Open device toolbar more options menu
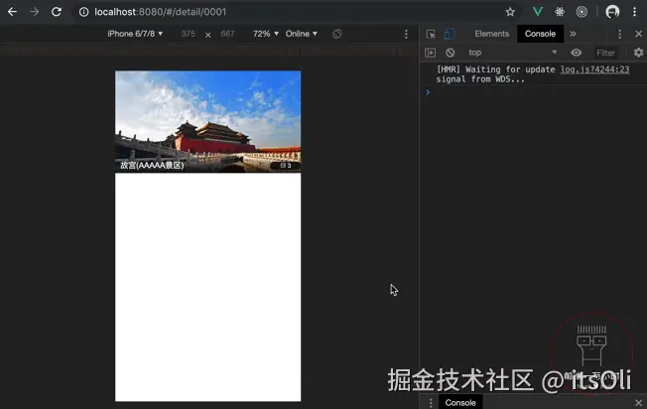The width and height of the screenshot is (647, 409). 406,34
